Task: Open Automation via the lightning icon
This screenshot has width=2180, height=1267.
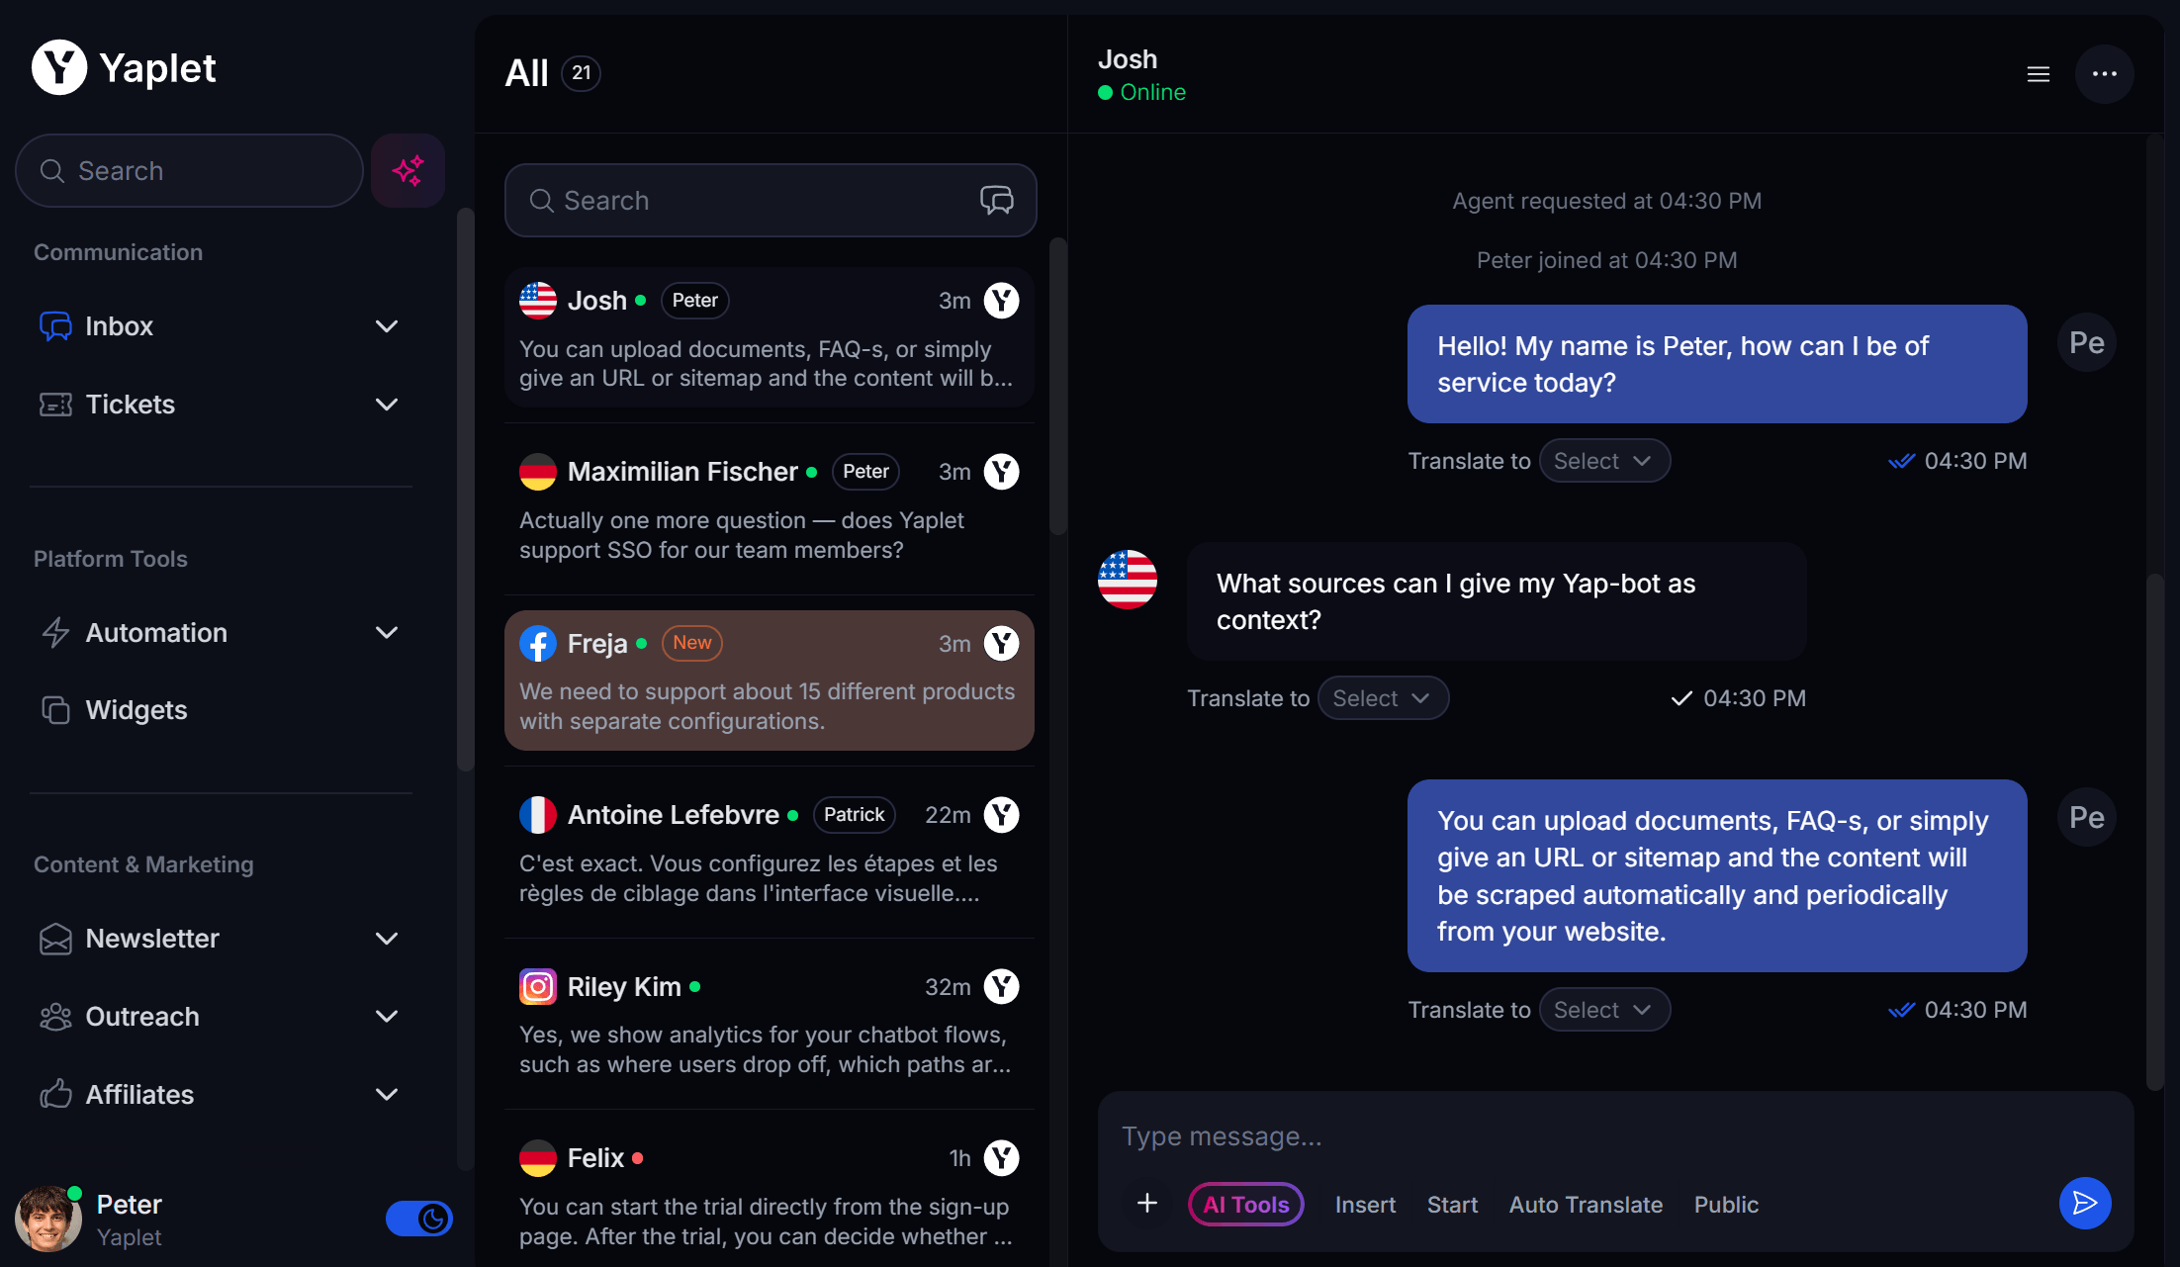Action: click(x=55, y=632)
